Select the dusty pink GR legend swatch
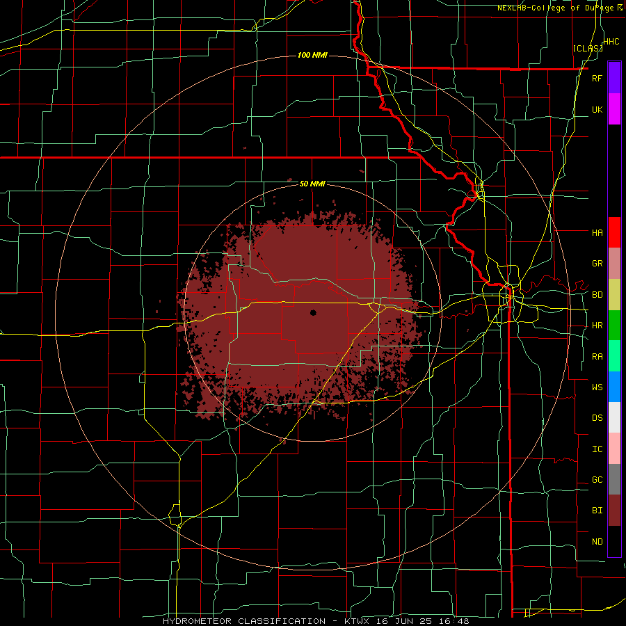Viewport: 626px width, 626px height. tap(614, 264)
